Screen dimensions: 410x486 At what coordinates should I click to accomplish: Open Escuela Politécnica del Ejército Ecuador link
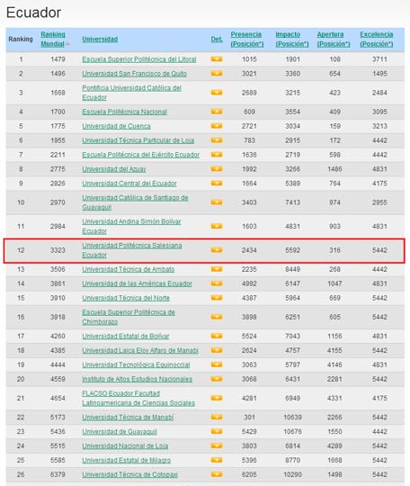click(x=140, y=155)
